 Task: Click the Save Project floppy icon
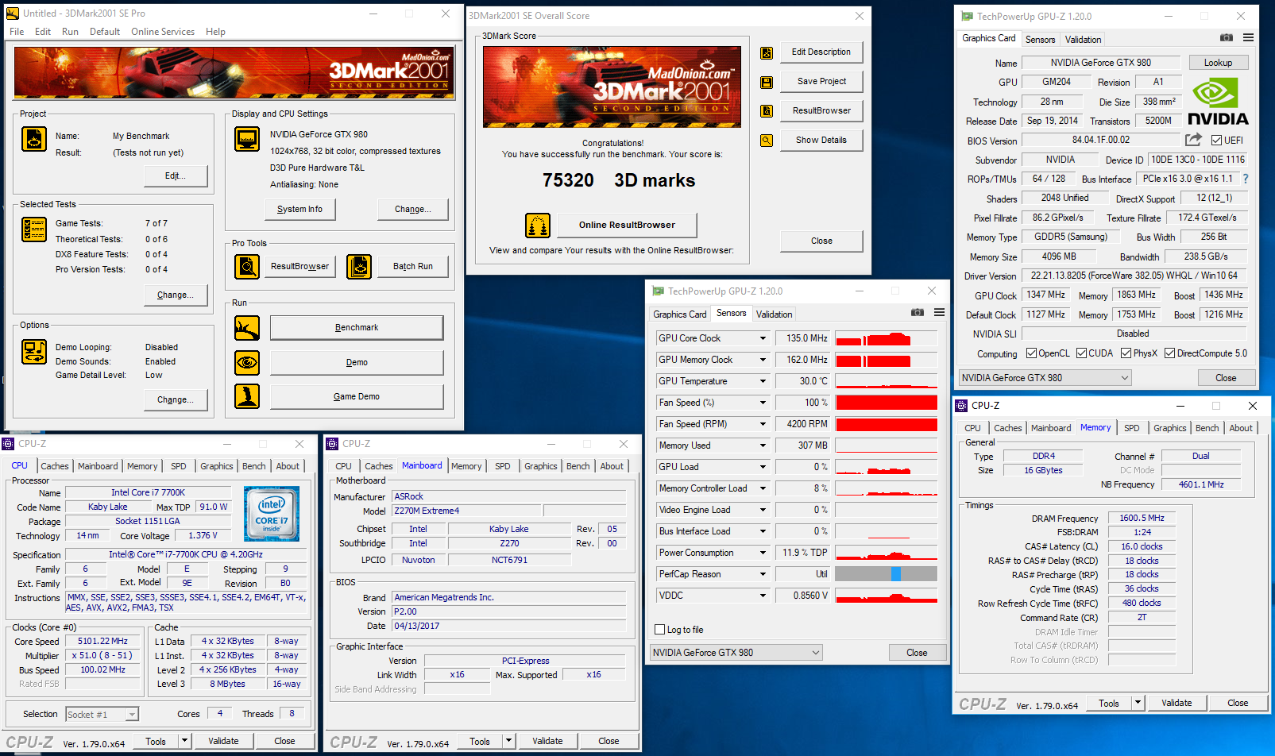coord(767,82)
